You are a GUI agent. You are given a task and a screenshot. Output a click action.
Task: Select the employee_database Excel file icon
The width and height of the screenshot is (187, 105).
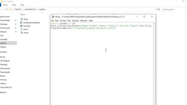(x=21, y=22)
